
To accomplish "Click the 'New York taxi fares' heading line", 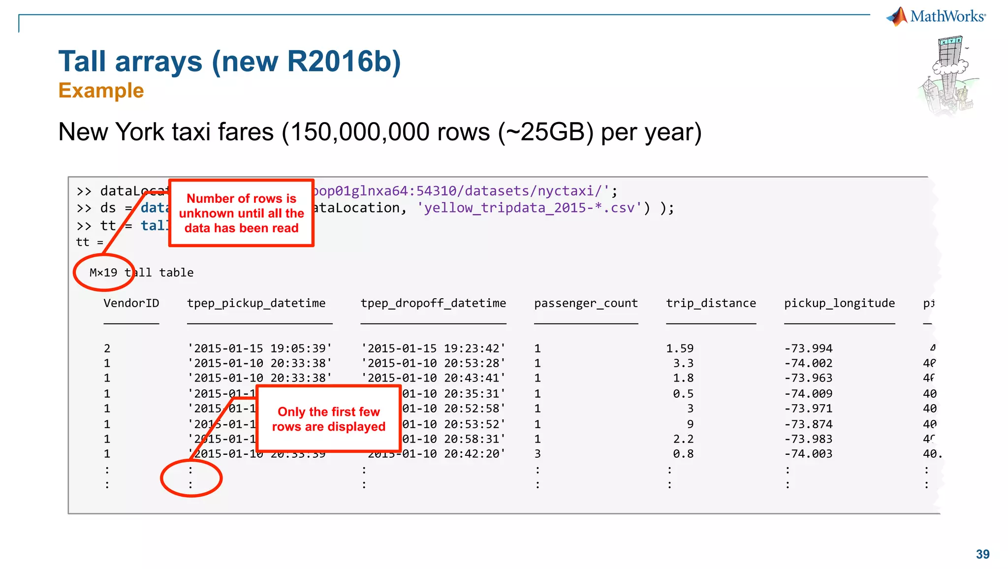I will click(379, 132).
